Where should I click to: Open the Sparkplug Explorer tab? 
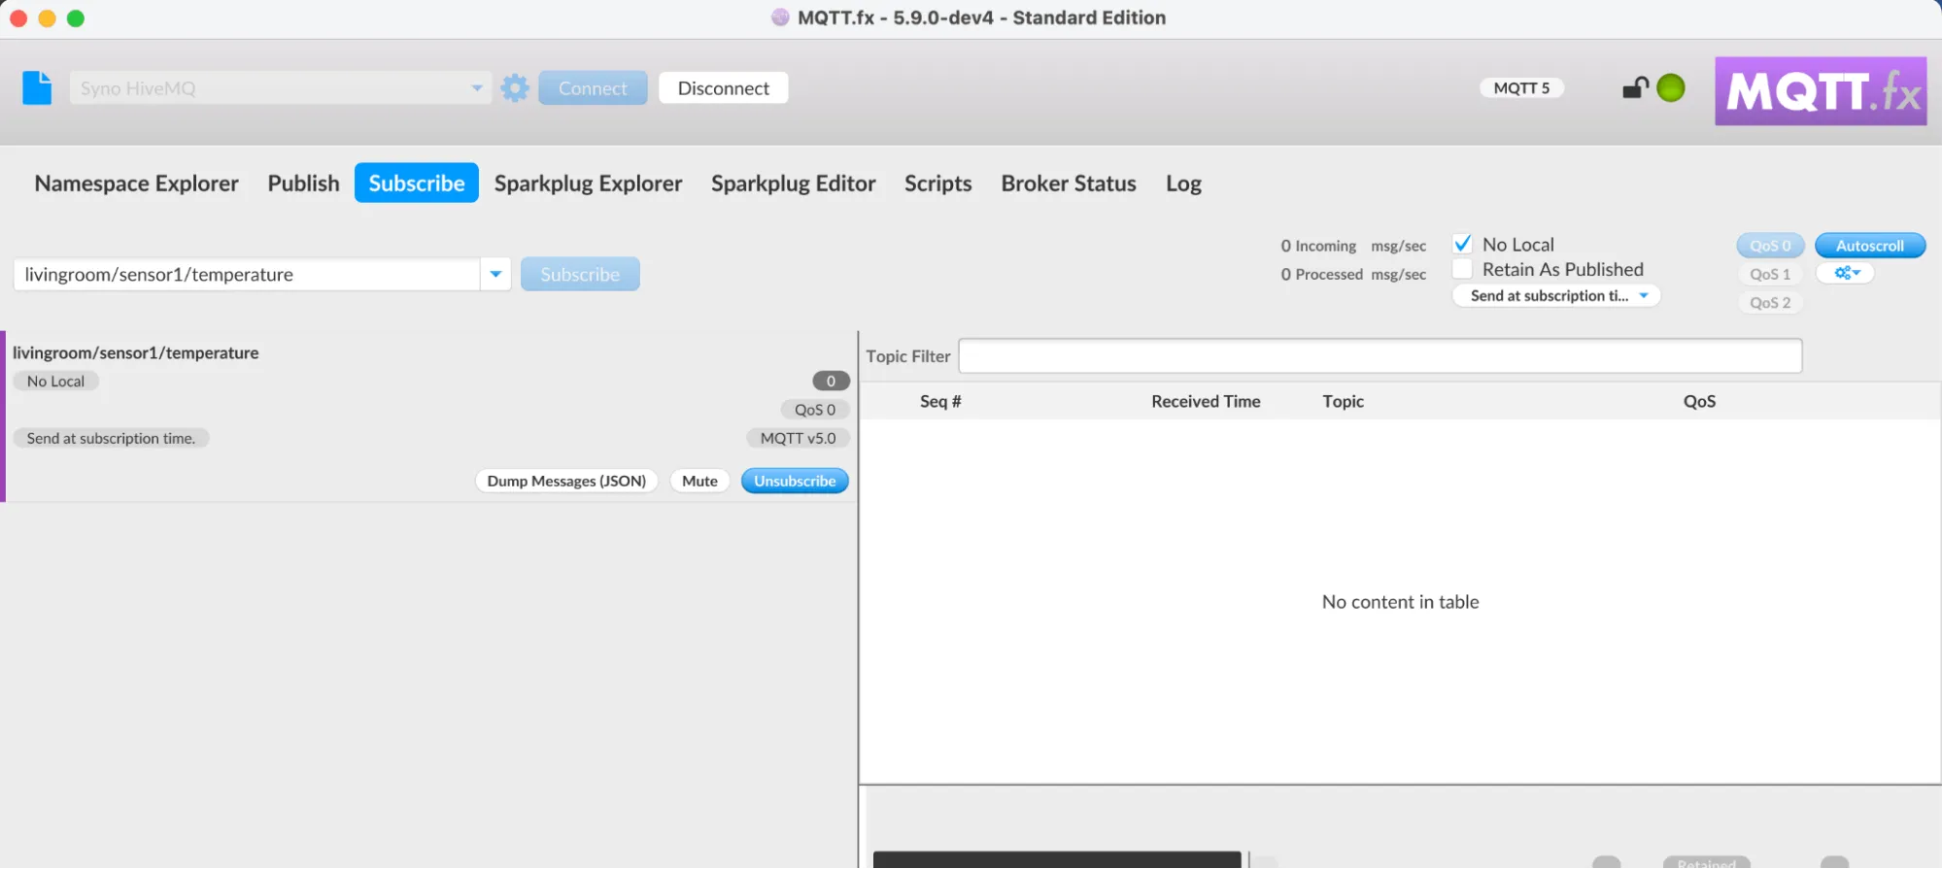point(589,184)
